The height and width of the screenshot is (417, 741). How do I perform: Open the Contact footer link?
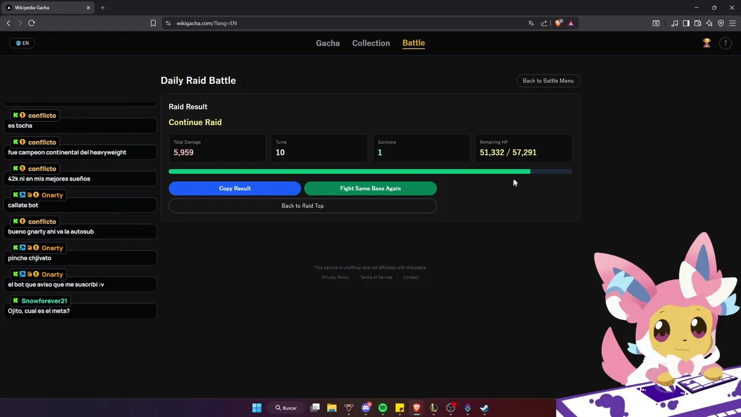(x=411, y=277)
